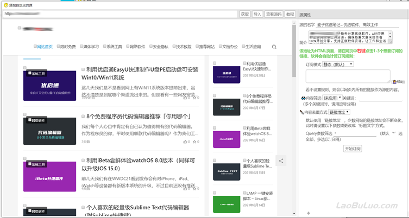This screenshot has height=218, width=409.
Task: Open the 生活应用 navigation item
Action: pos(253,47)
